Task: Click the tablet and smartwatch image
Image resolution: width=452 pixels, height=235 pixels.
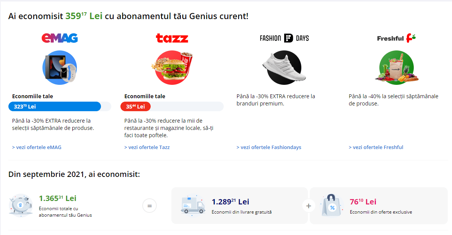Action: 60,68
